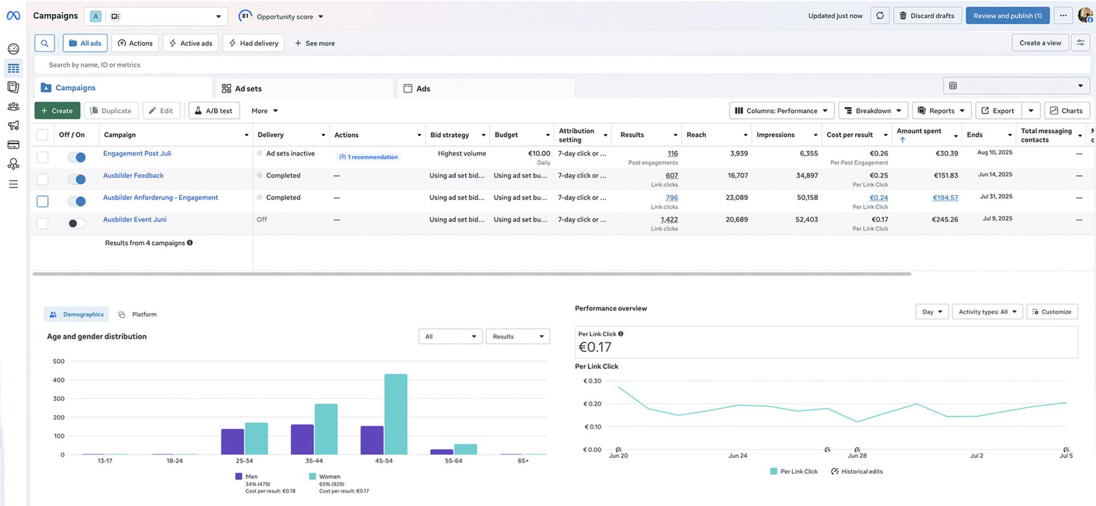Open the magnifier search icon button
The width and height of the screenshot is (1096, 506).
point(45,43)
